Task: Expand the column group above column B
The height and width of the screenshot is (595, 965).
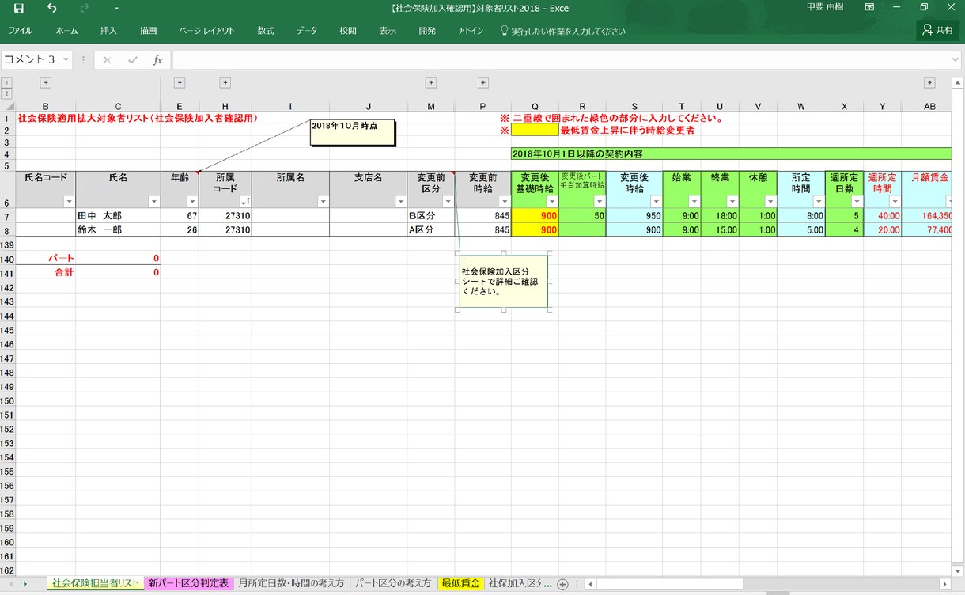Action: pyautogui.click(x=45, y=82)
